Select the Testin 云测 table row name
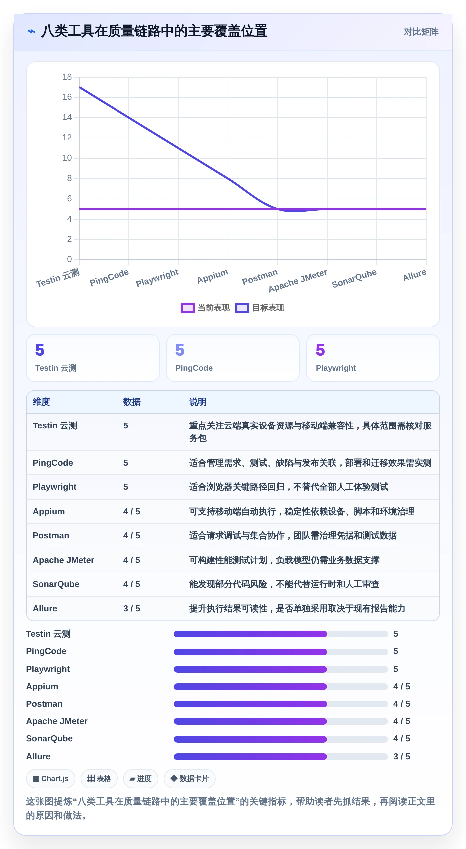Image resolution: width=466 pixels, height=849 pixels. tap(55, 426)
